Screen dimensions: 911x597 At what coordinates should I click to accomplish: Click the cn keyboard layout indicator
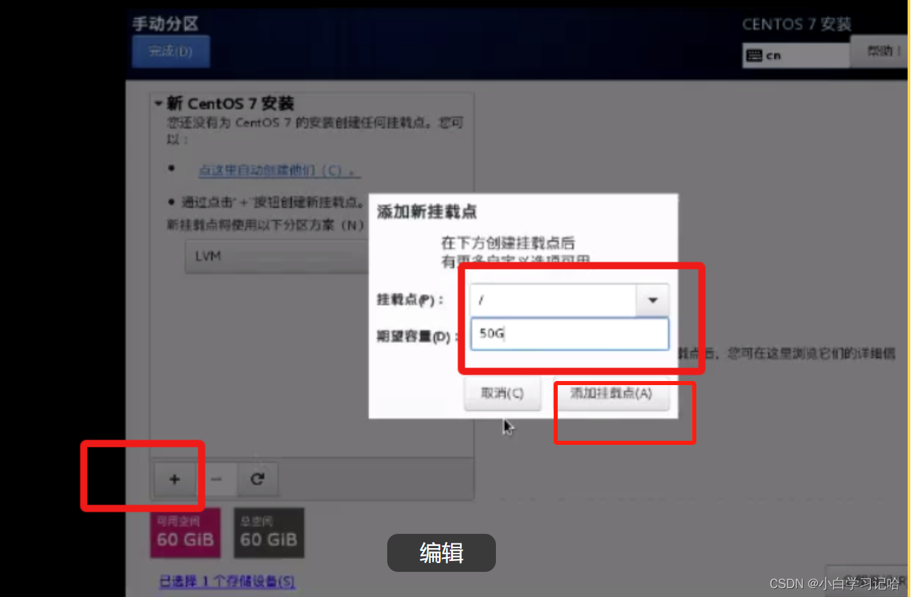(796, 56)
